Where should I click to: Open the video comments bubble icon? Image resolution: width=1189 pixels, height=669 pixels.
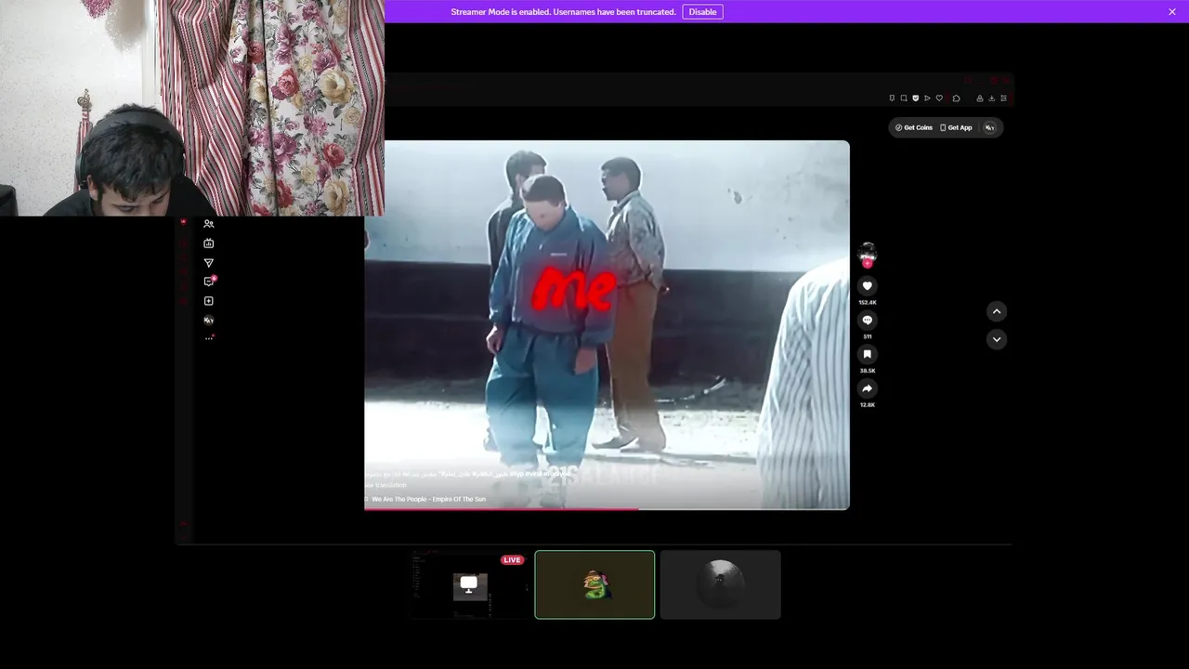point(868,321)
